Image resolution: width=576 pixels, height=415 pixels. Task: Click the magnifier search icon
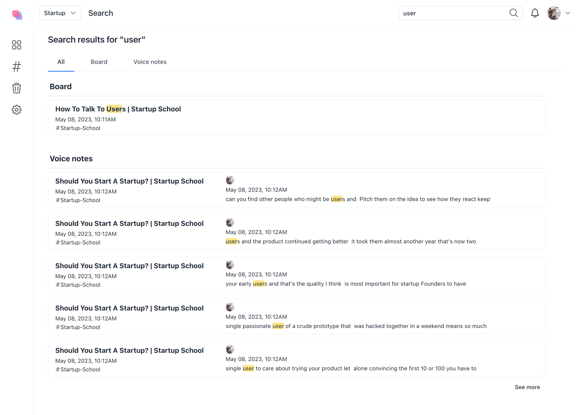514,13
